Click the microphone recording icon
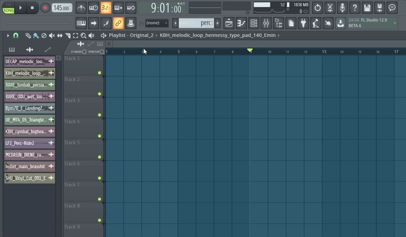This screenshot has height=237, width=406. click(342, 8)
